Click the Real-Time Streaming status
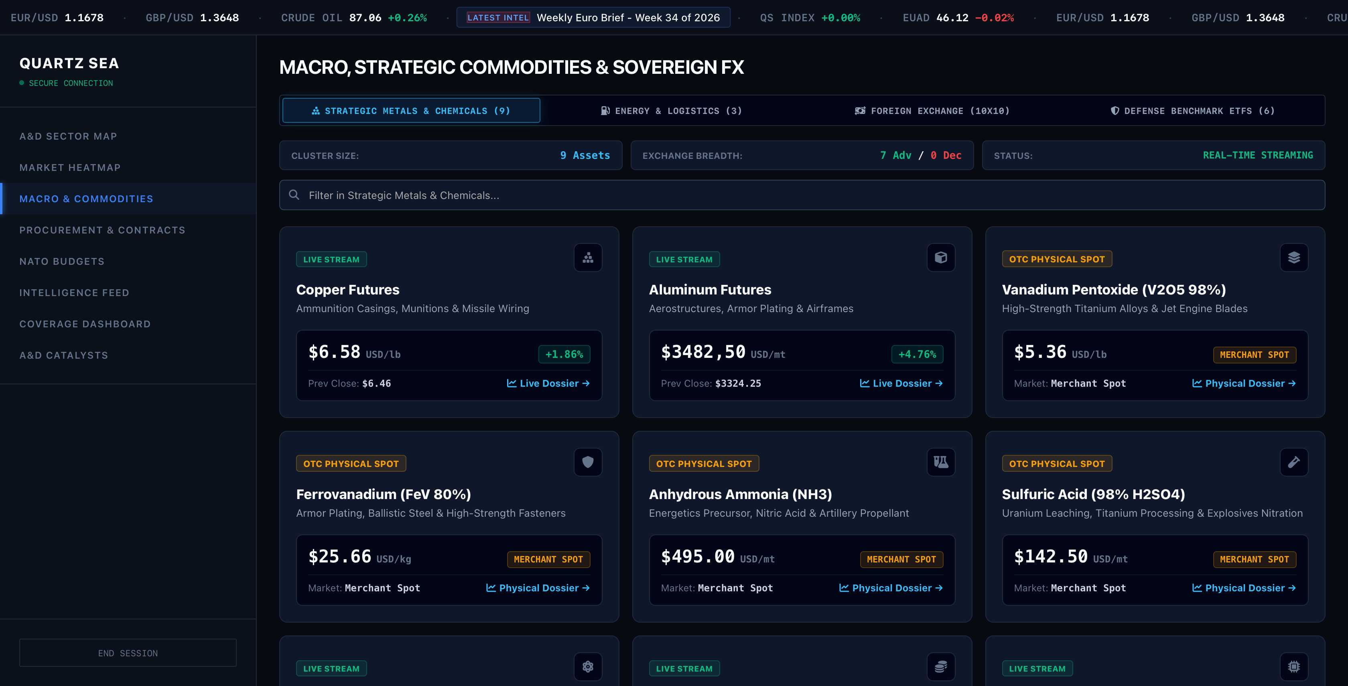The width and height of the screenshot is (1348, 686). [1257, 155]
